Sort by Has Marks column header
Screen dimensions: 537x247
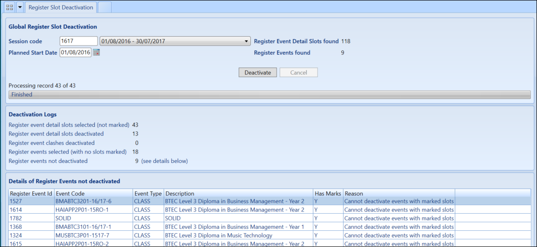coord(328,194)
